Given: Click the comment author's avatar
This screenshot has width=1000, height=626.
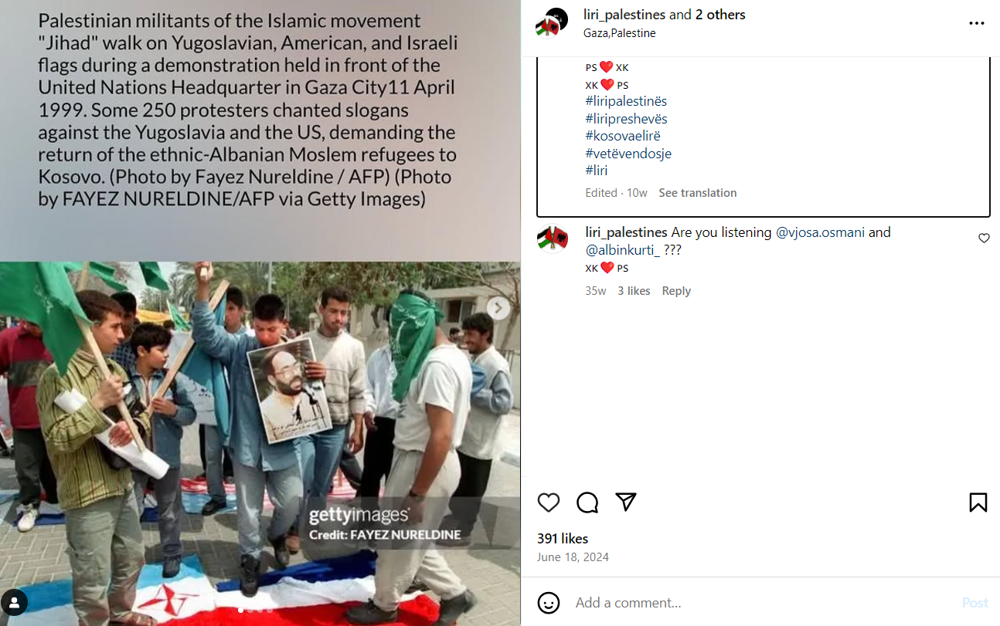Looking at the screenshot, I should (x=552, y=239).
